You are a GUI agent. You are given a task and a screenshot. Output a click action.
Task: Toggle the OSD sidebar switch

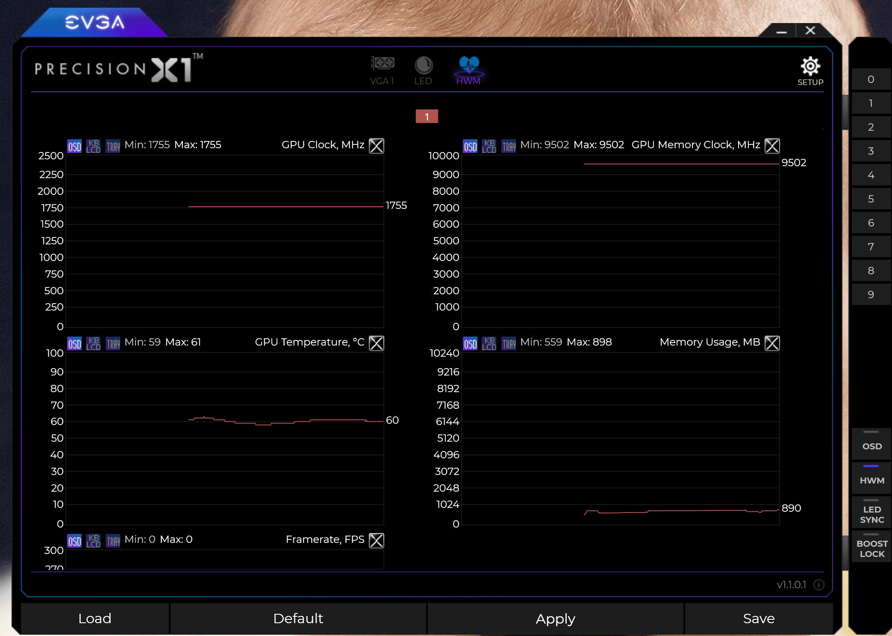pos(871,443)
